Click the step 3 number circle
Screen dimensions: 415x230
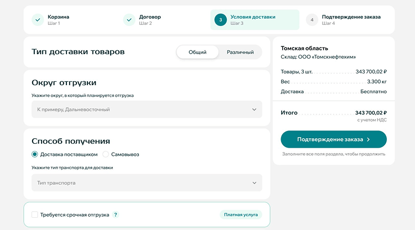pyautogui.click(x=220, y=20)
